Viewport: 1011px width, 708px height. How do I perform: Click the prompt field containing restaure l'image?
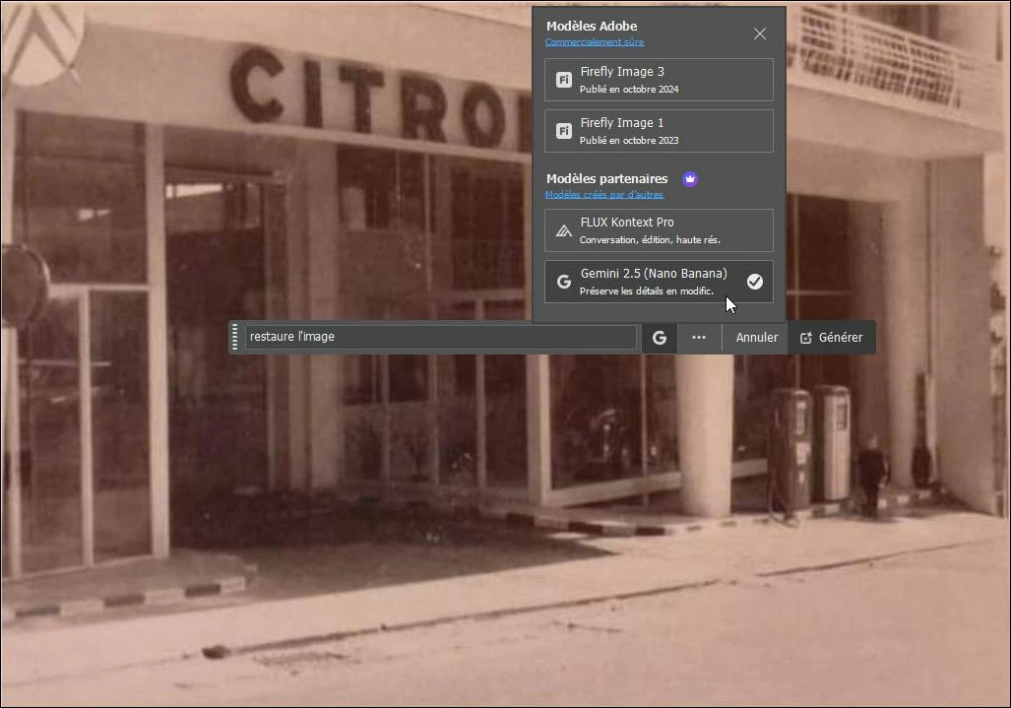(x=440, y=337)
